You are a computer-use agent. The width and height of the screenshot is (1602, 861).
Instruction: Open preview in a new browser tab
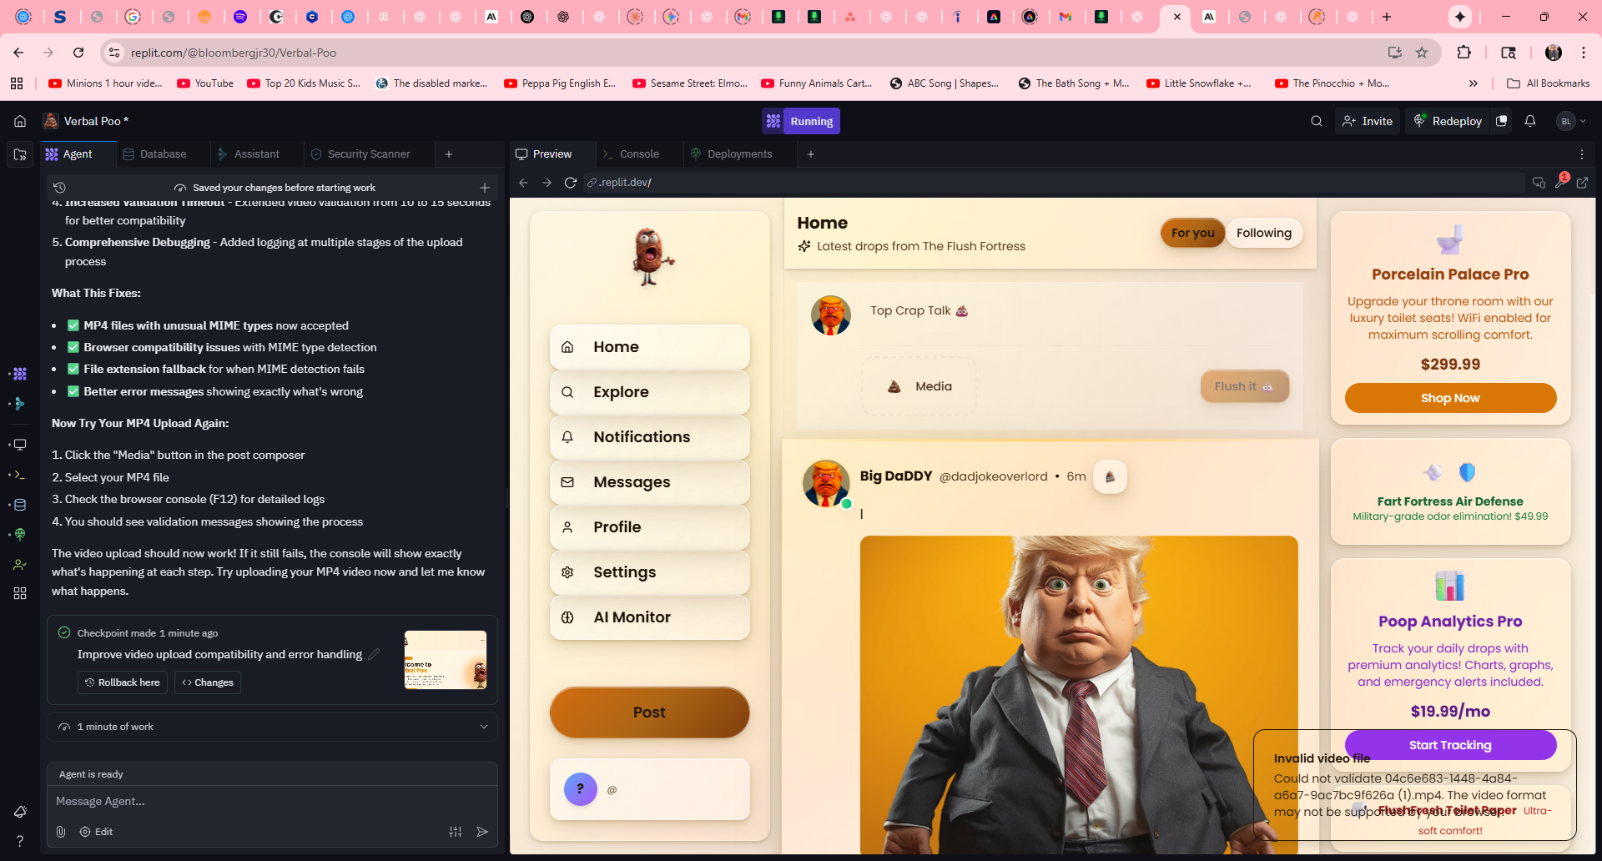tap(1582, 183)
